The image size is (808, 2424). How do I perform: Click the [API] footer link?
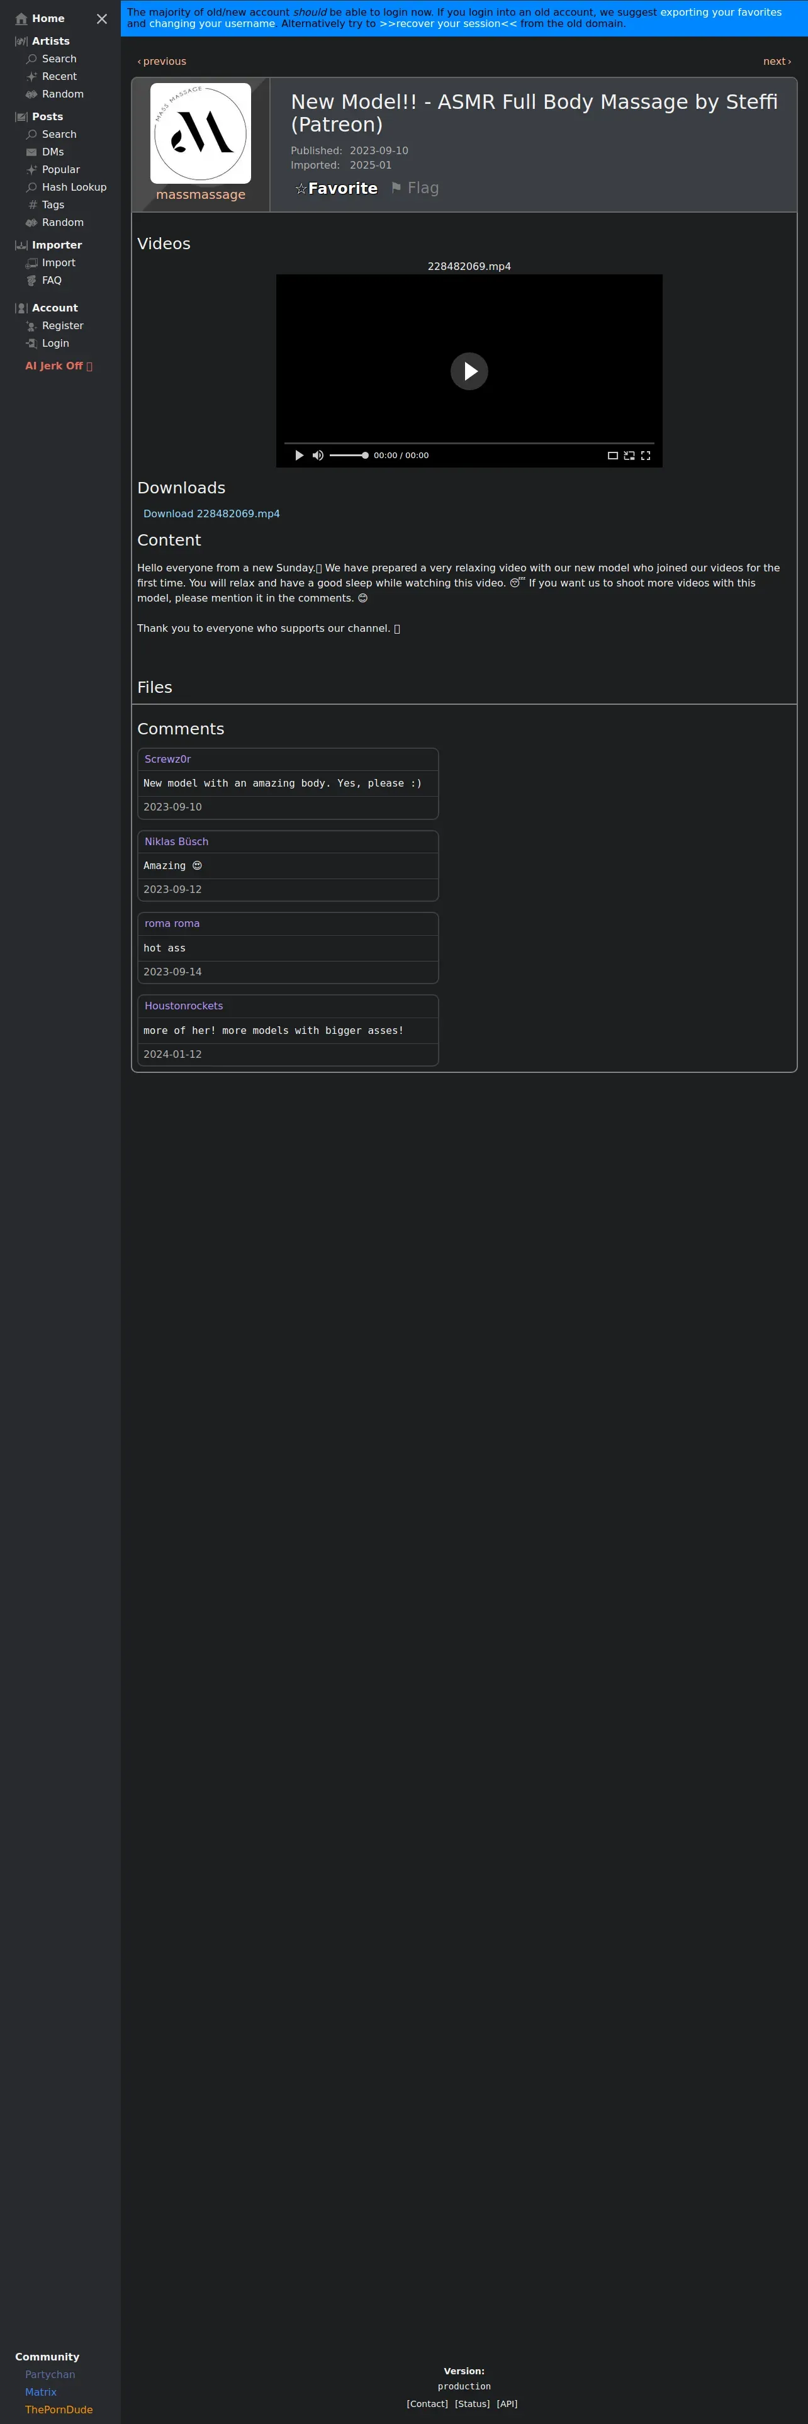[507, 2403]
